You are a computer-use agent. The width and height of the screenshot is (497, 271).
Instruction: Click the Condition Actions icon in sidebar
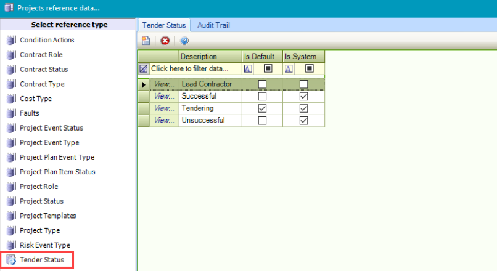click(11, 40)
